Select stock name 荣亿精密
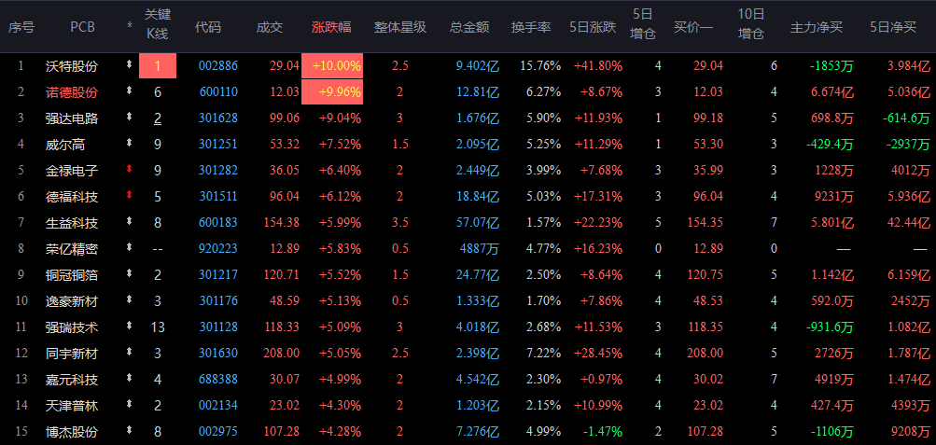936x445 pixels. (72, 249)
